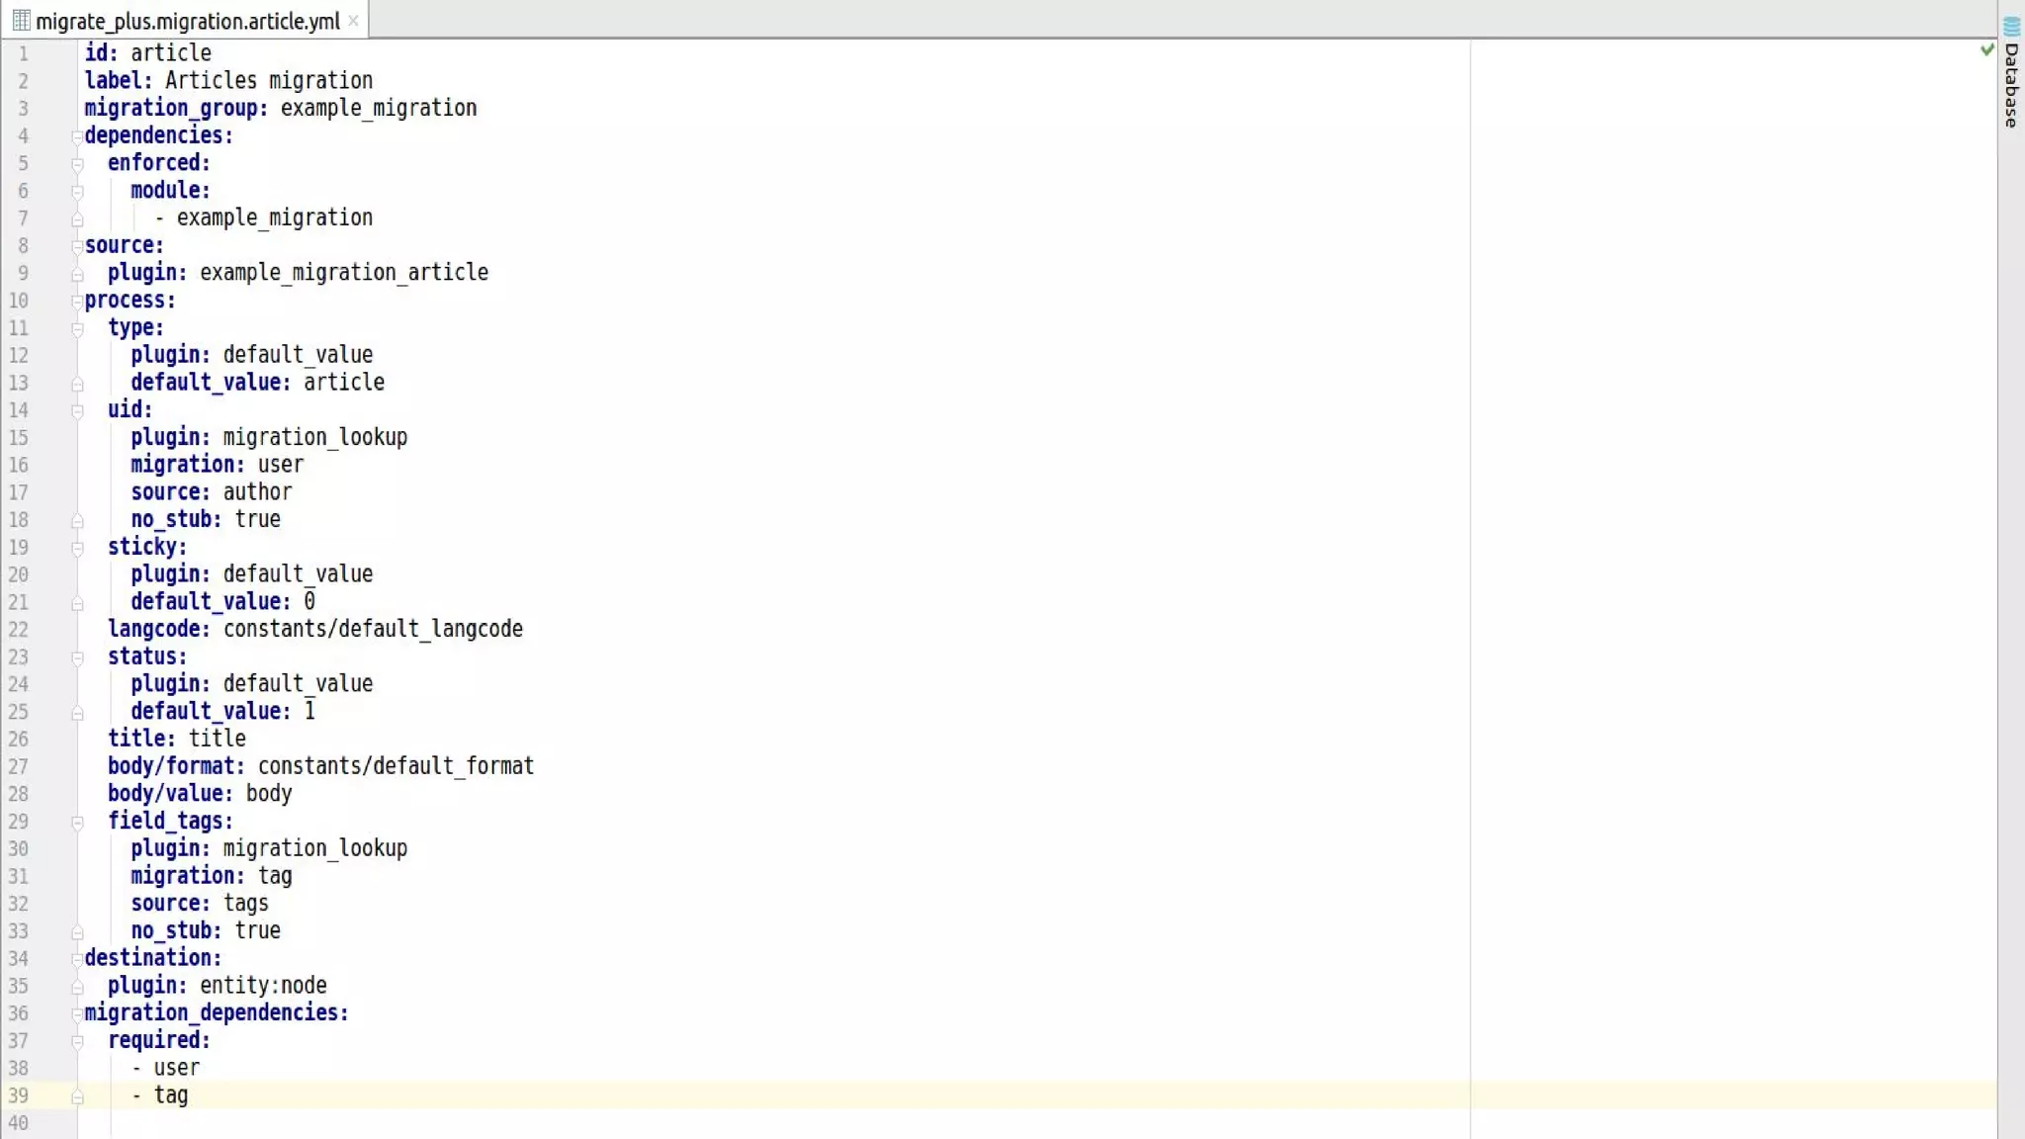Collapse the sticky section fold marker
Image resolution: width=2025 pixels, height=1139 pixels.
click(x=77, y=548)
